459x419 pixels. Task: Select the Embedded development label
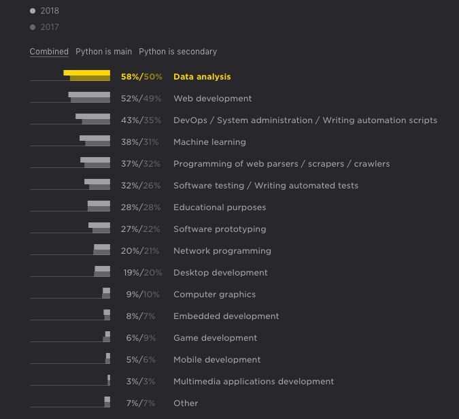[226, 316]
